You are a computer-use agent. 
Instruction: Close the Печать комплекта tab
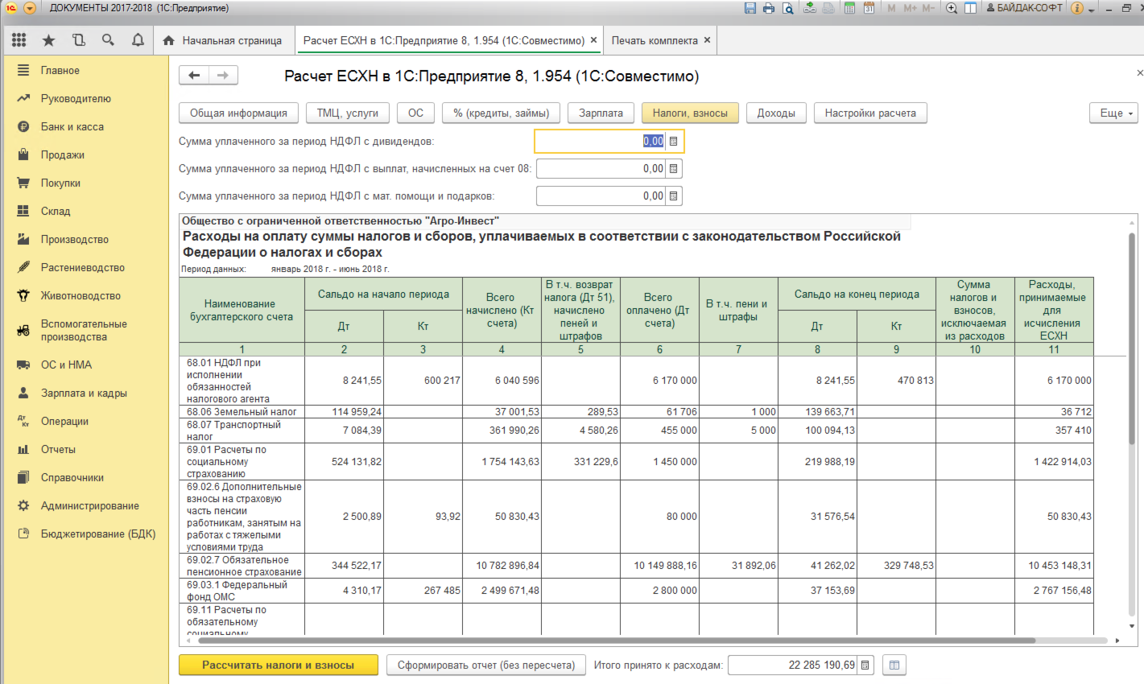pos(708,40)
